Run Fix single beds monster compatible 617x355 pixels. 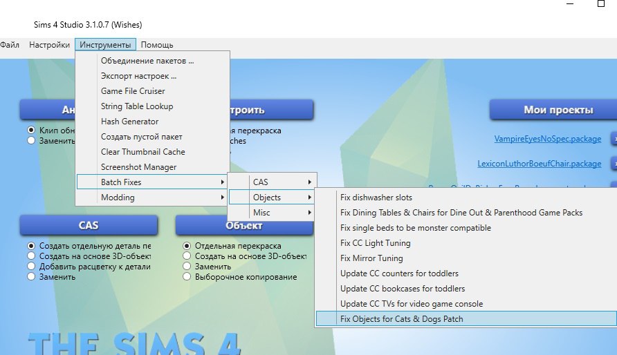point(466,228)
